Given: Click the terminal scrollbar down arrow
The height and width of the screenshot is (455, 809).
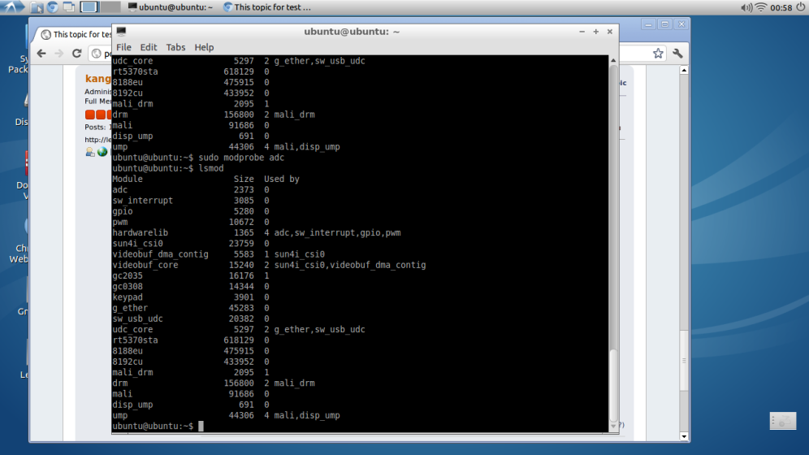Looking at the screenshot, I should pos(613,427).
